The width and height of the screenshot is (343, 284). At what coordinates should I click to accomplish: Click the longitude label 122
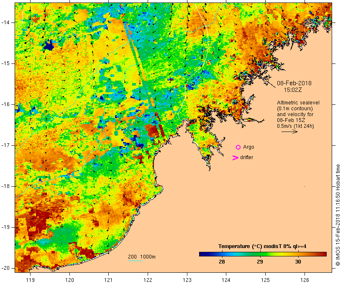pos(148,280)
